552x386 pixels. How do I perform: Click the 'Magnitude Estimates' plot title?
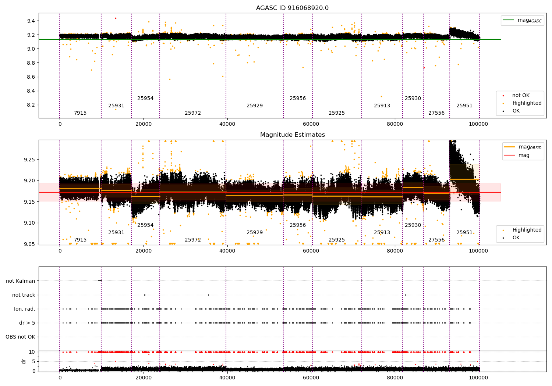pos(292,135)
